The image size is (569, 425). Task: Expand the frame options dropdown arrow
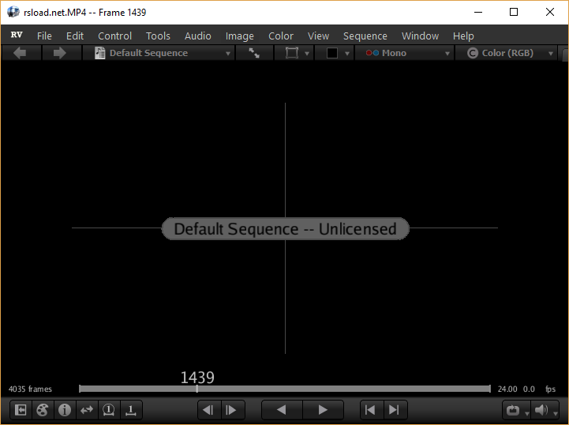307,54
